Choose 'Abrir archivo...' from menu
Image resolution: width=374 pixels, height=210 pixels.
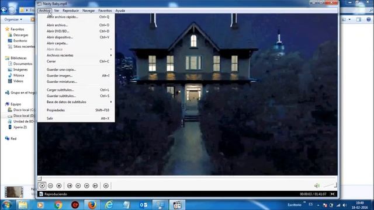pyautogui.click(x=76, y=25)
